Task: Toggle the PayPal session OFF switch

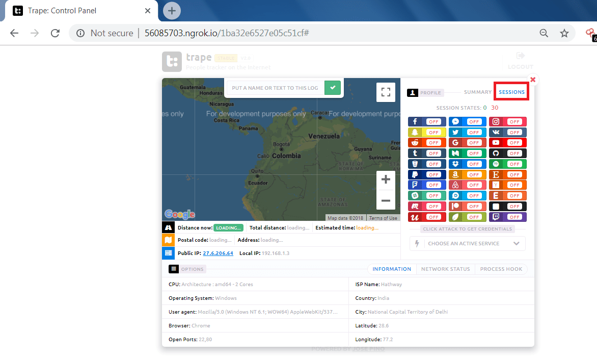Action: [x=433, y=174]
